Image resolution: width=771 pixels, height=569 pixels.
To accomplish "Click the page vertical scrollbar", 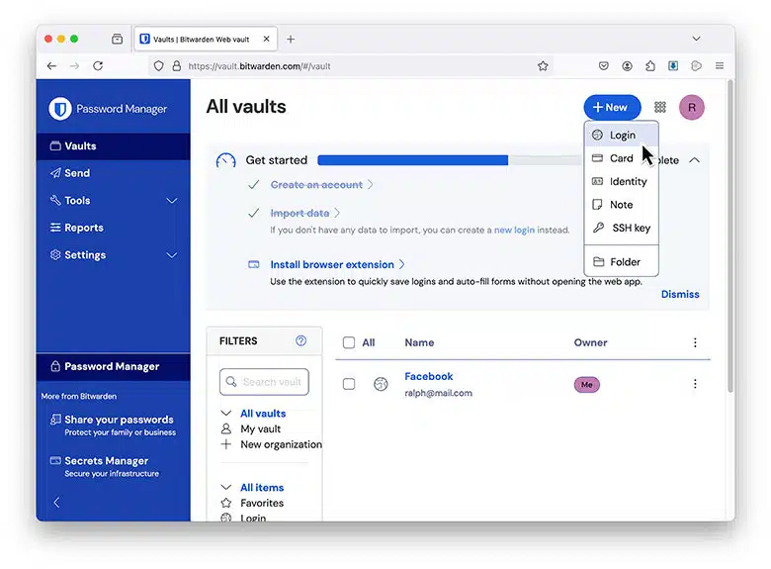I will point(730,237).
